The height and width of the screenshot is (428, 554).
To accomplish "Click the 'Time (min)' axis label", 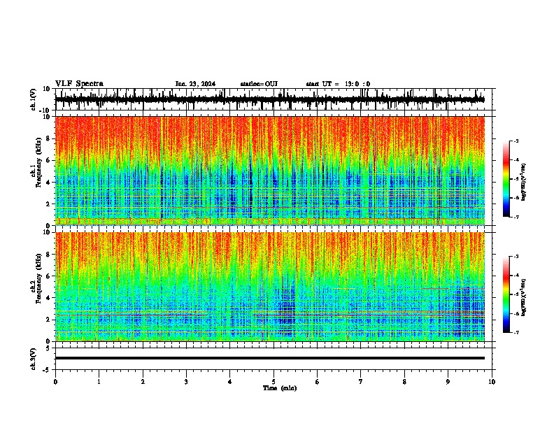I will [x=280, y=388].
